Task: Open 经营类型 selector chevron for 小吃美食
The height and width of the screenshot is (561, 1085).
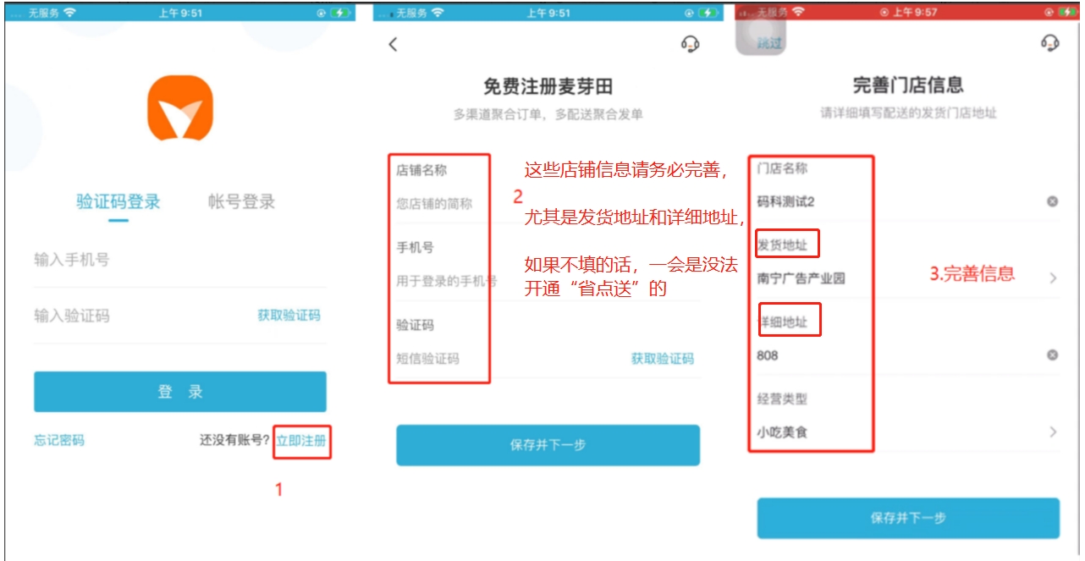Action: tap(1053, 432)
